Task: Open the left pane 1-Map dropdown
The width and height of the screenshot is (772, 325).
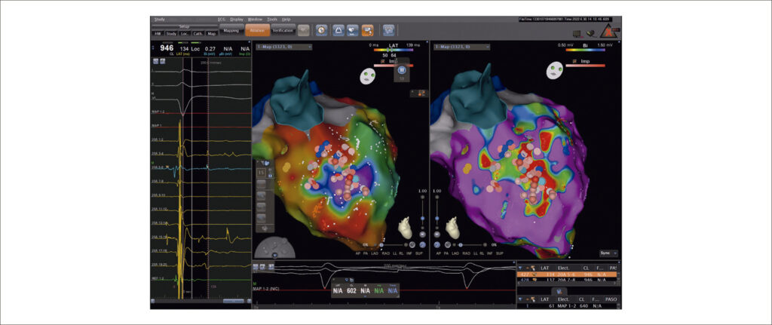Action: pos(283,47)
